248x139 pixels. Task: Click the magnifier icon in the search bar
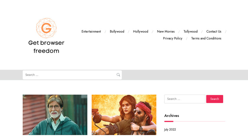point(118,75)
